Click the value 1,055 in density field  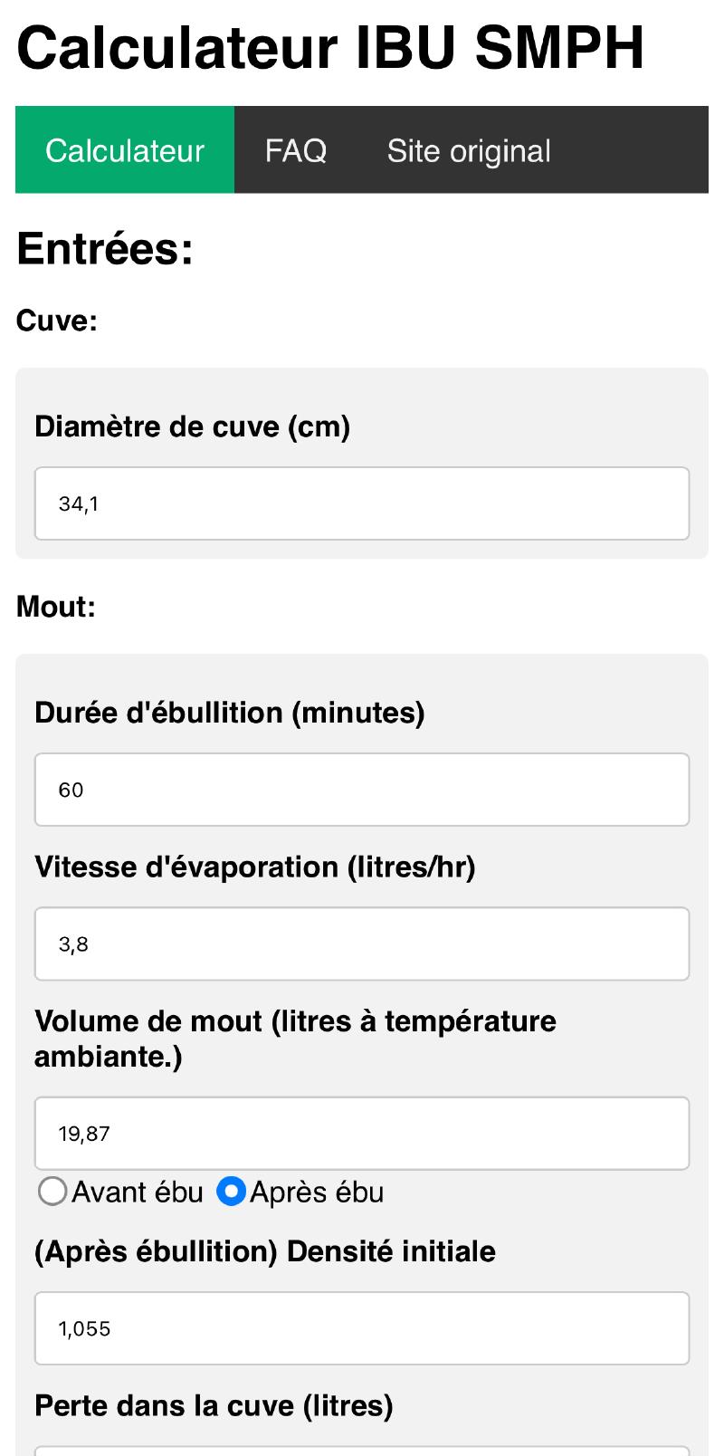point(84,1327)
